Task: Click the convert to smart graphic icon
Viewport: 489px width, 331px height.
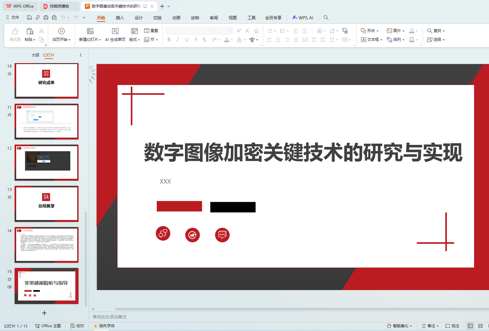Action: click(x=345, y=31)
